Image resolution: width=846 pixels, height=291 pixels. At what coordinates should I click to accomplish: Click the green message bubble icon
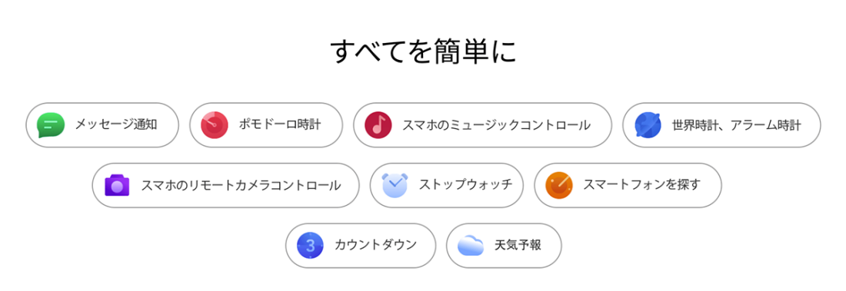pyautogui.click(x=51, y=126)
